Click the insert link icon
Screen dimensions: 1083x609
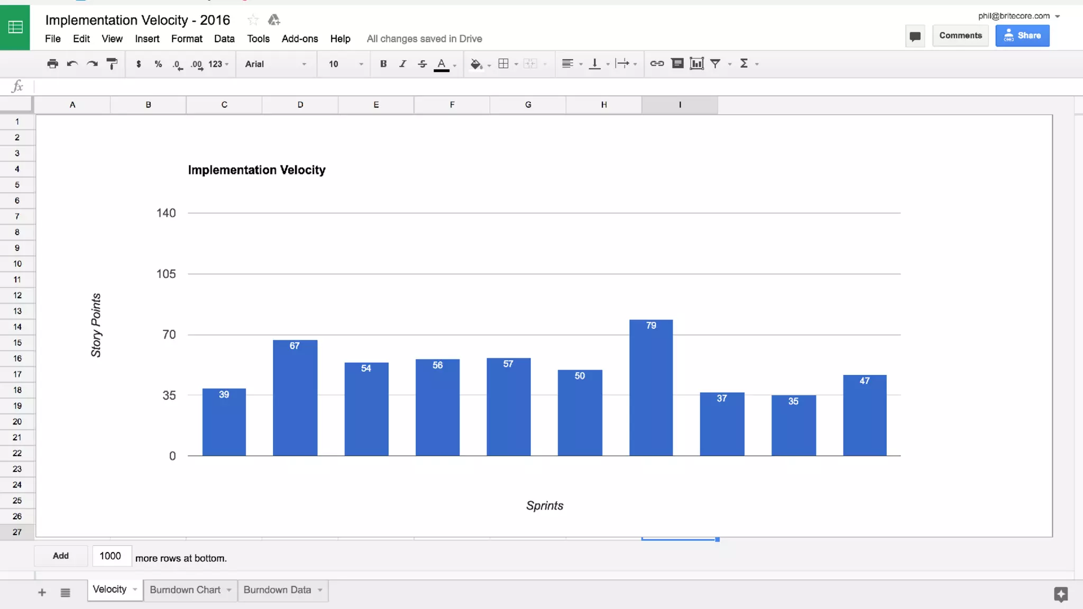click(x=657, y=63)
